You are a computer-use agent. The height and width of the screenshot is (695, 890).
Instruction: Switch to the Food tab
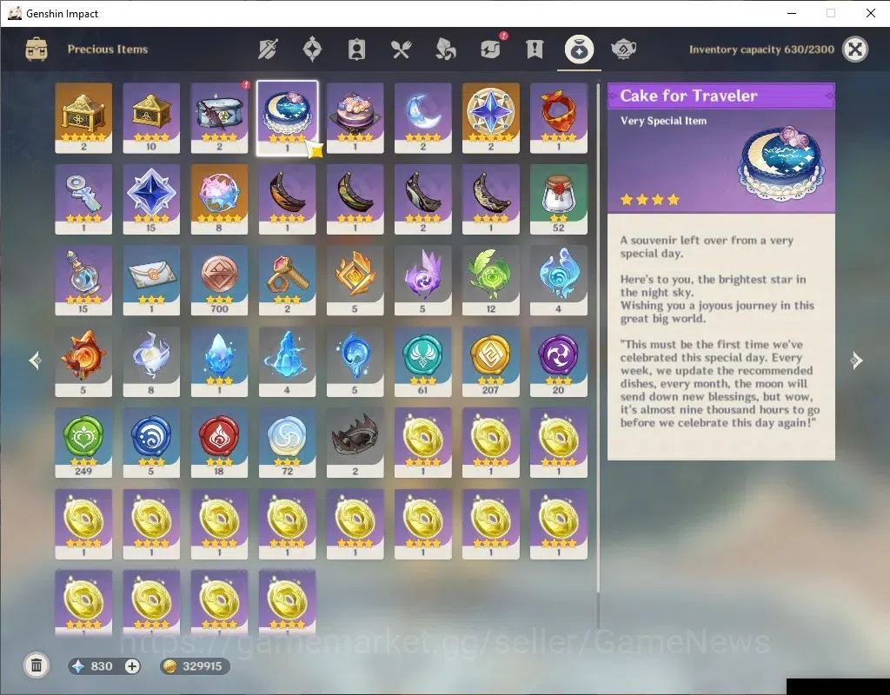pos(401,50)
